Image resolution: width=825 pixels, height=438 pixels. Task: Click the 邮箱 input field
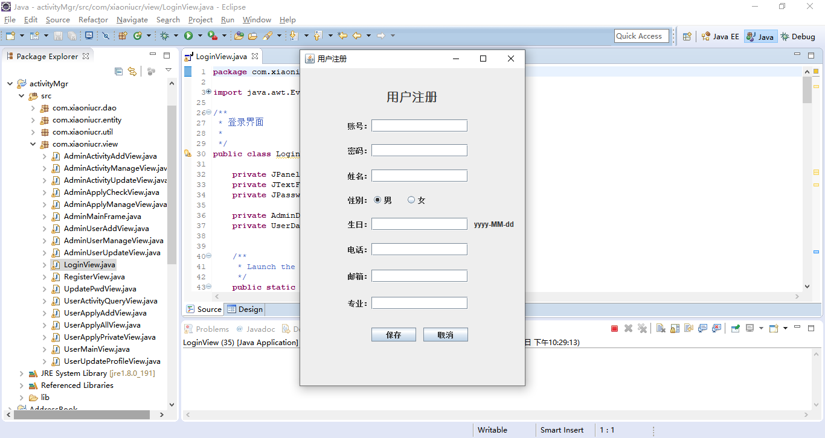419,276
